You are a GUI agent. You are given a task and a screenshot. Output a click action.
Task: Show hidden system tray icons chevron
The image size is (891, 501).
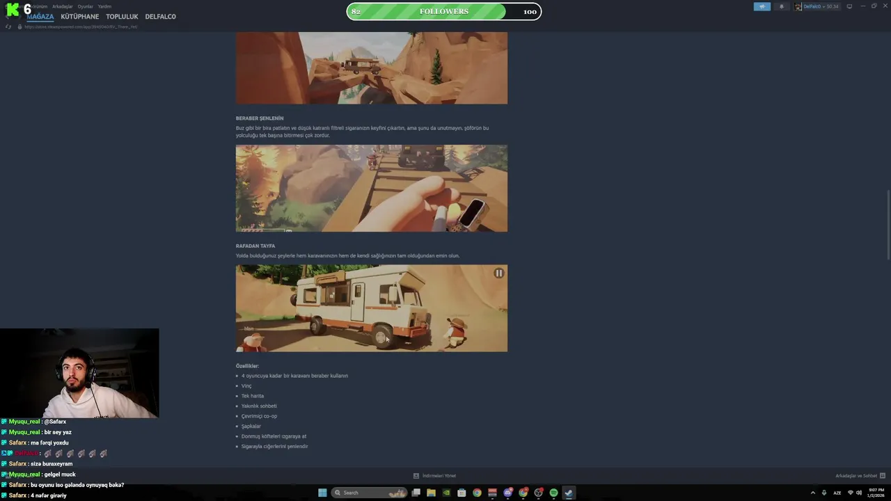pyautogui.click(x=812, y=493)
